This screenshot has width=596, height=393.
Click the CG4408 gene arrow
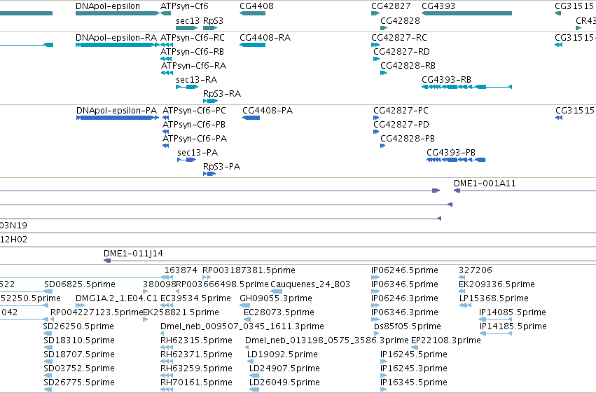click(x=252, y=13)
